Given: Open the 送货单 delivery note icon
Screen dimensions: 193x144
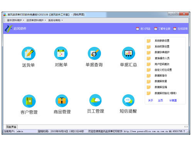Looking at the screenshot, I should pyautogui.click(x=29, y=53).
